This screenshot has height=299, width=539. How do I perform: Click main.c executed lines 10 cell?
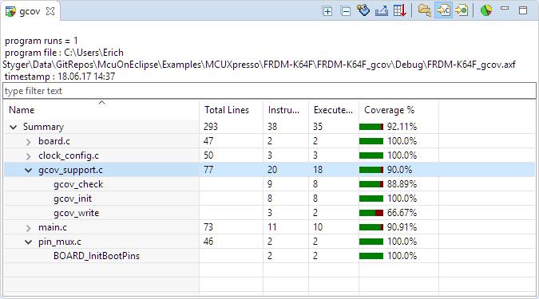[318, 227]
